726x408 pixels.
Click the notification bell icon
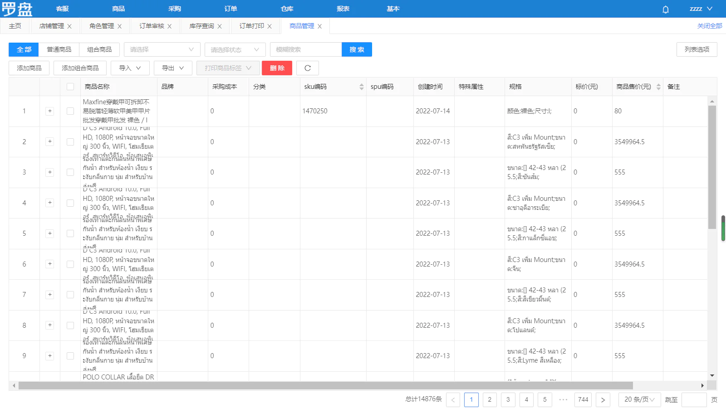[x=665, y=9]
